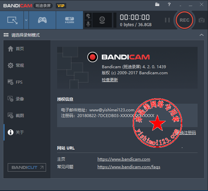Click the email address www@yishimei123.com text

(112, 110)
